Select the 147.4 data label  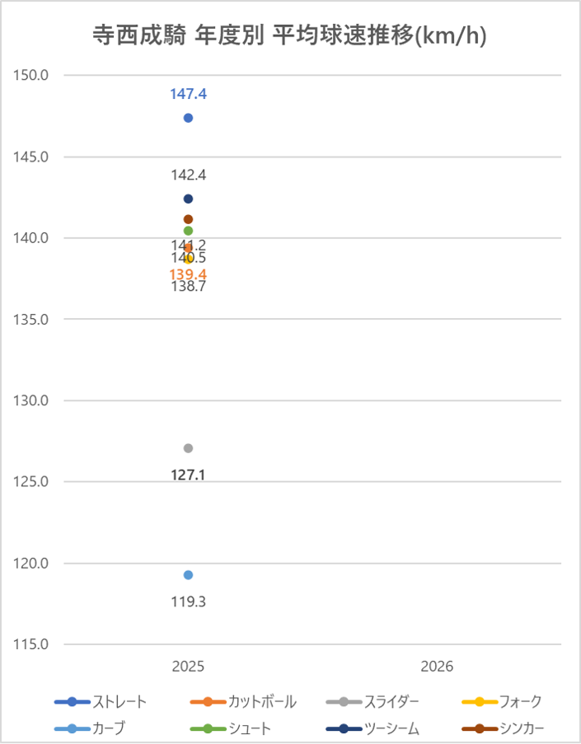[188, 94]
